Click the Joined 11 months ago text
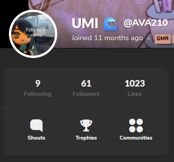This screenshot has width=174, height=162. (107, 38)
